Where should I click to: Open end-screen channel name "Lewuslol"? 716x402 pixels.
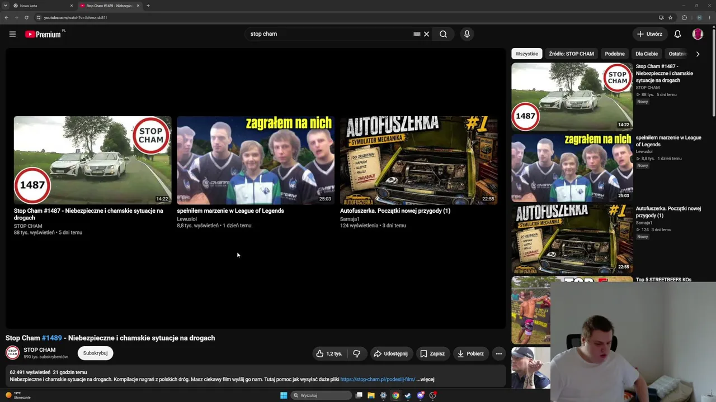pos(187,219)
